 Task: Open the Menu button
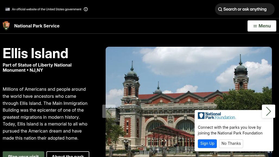click(x=262, y=26)
